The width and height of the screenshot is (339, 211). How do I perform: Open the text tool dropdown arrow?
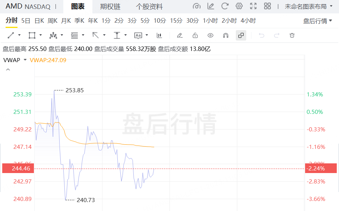coord(147,35)
